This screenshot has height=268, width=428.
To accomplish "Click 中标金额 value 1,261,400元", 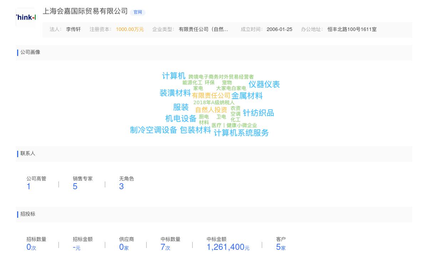I will (228, 247).
